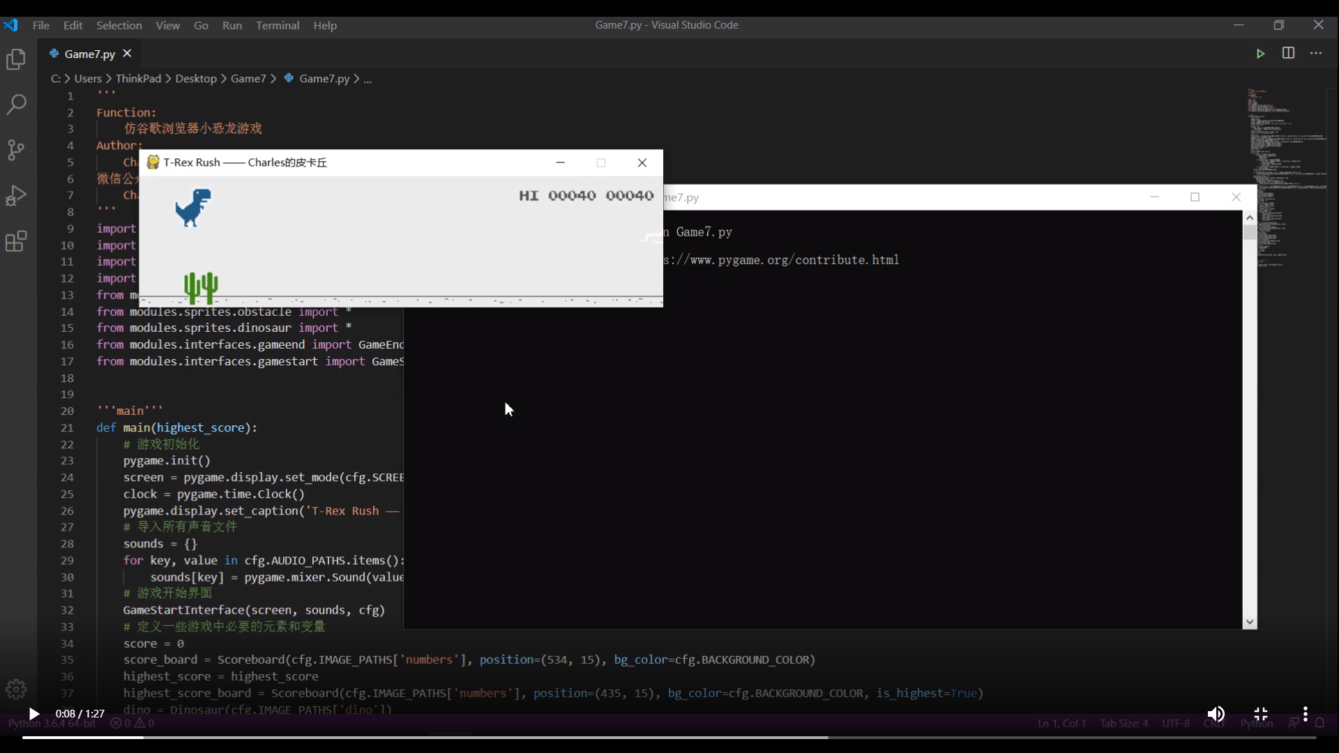
Task: Click the console scrollbar down arrow
Action: pos(1250,622)
